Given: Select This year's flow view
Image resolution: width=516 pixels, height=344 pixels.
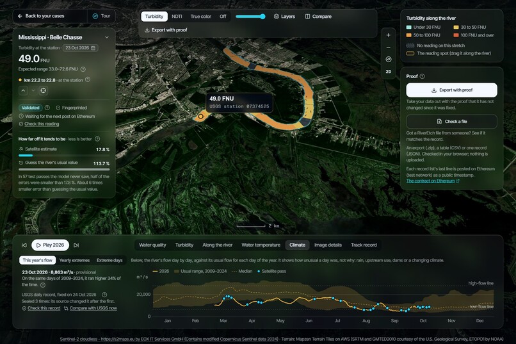Looking at the screenshot, I should (x=38, y=260).
